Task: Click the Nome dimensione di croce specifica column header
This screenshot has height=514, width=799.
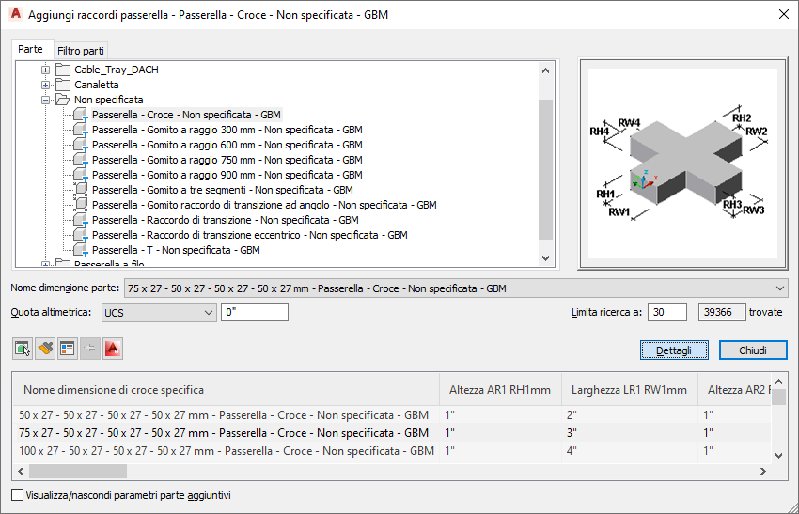Action: [226, 390]
